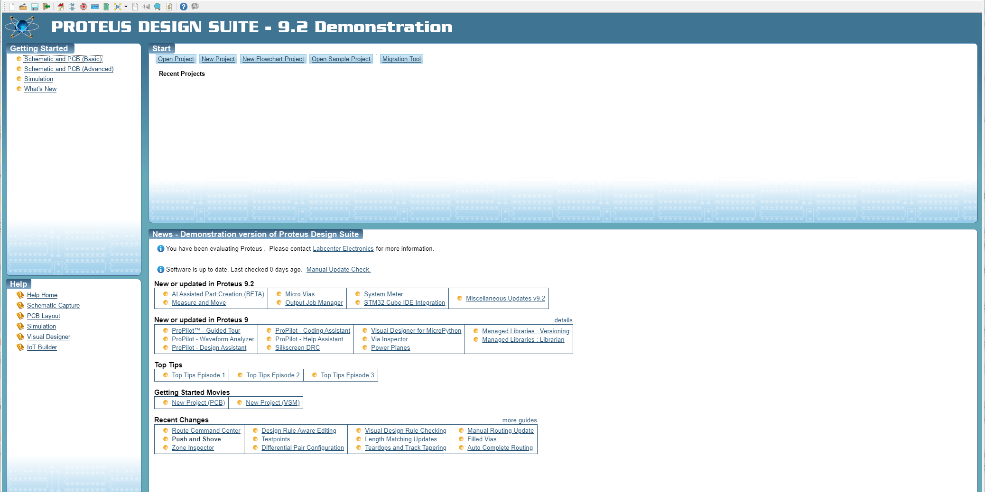The height and width of the screenshot is (492, 985).
Task: Open Auto Complete Routing link
Action: pyautogui.click(x=500, y=448)
